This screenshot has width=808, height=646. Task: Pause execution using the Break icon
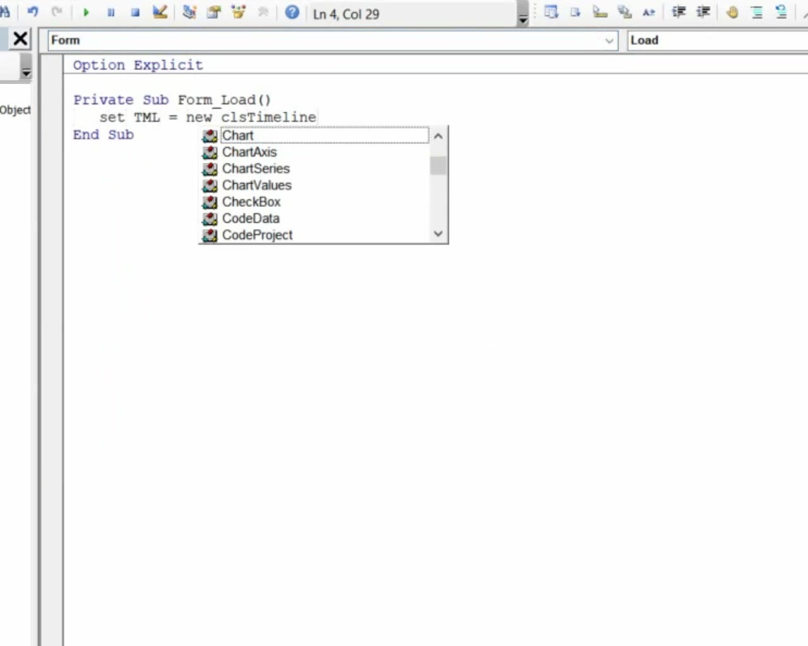point(110,12)
